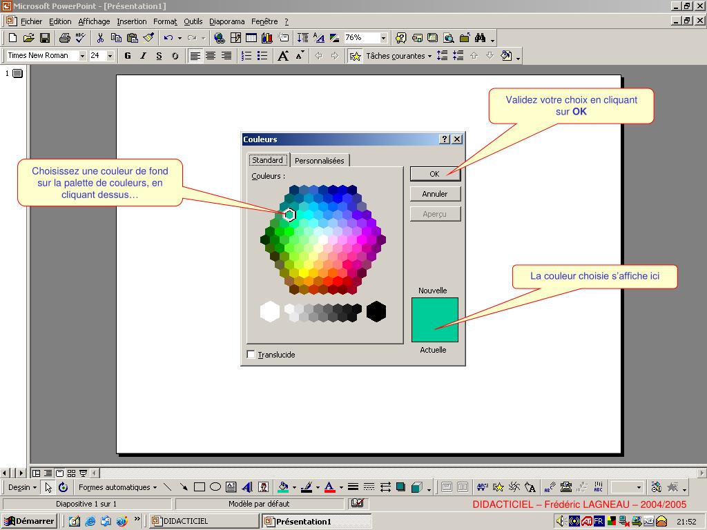Open line color dropdown arrow

coord(318,487)
